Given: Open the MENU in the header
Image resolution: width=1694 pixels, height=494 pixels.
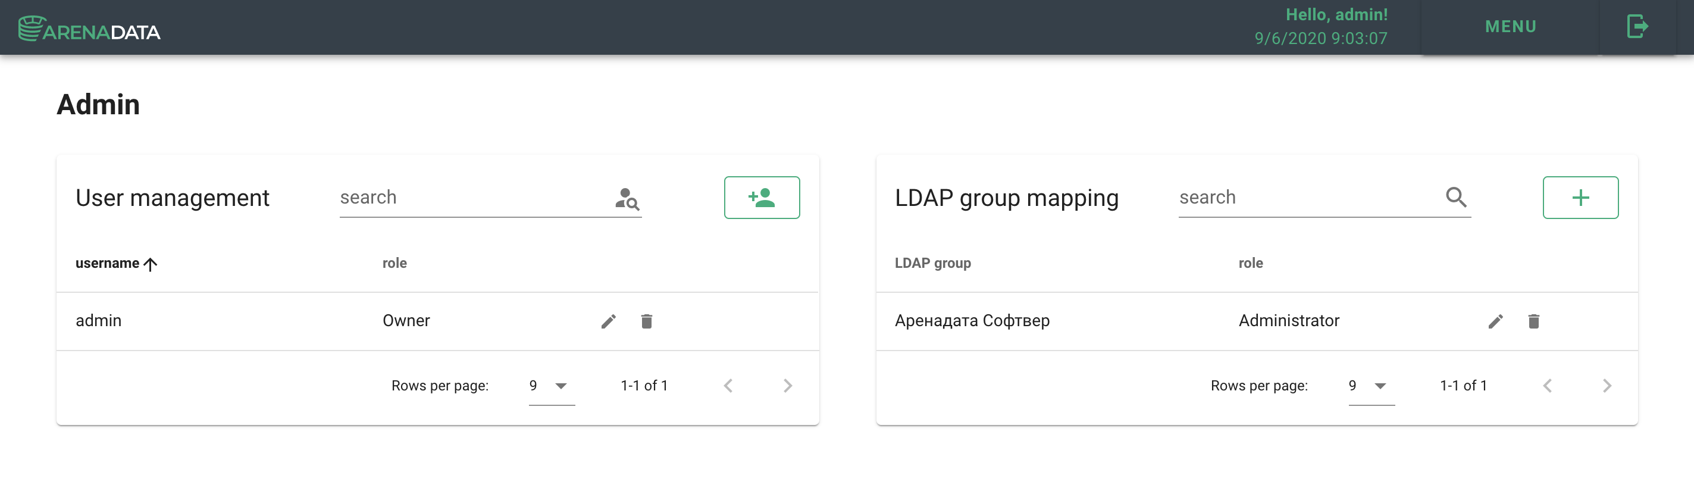Looking at the screenshot, I should coord(1511,27).
